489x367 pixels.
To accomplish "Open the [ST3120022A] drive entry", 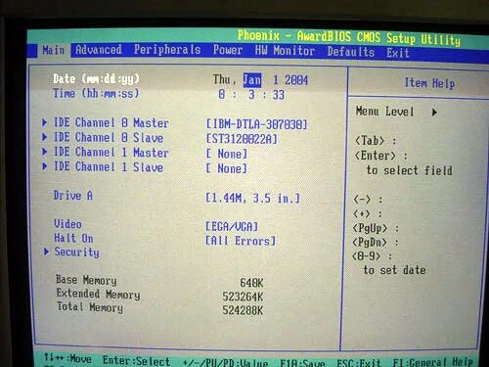I will [x=242, y=139].
